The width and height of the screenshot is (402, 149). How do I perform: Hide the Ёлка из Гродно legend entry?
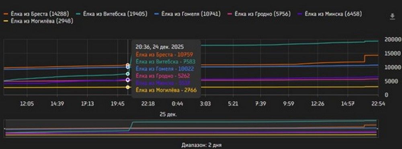pyautogui.click(x=259, y=14)
